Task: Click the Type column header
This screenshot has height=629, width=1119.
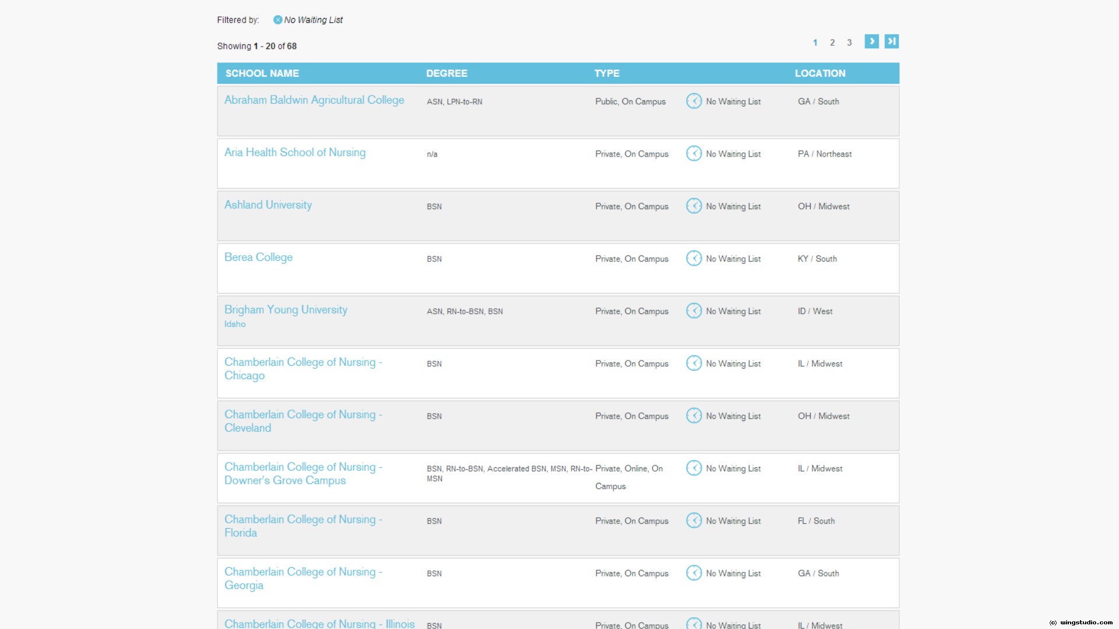Action: [x=607, y=73]
